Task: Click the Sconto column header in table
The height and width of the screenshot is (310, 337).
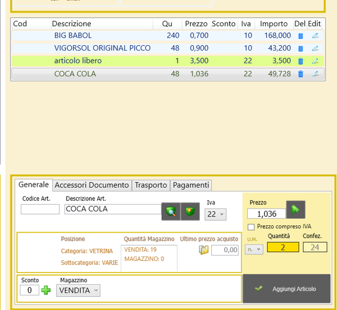Action: click(224, 23)
